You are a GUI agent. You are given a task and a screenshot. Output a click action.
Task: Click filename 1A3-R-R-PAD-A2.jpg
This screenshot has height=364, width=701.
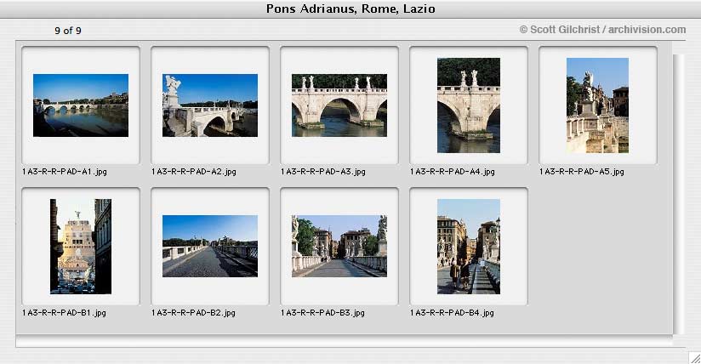pos(194,172)
